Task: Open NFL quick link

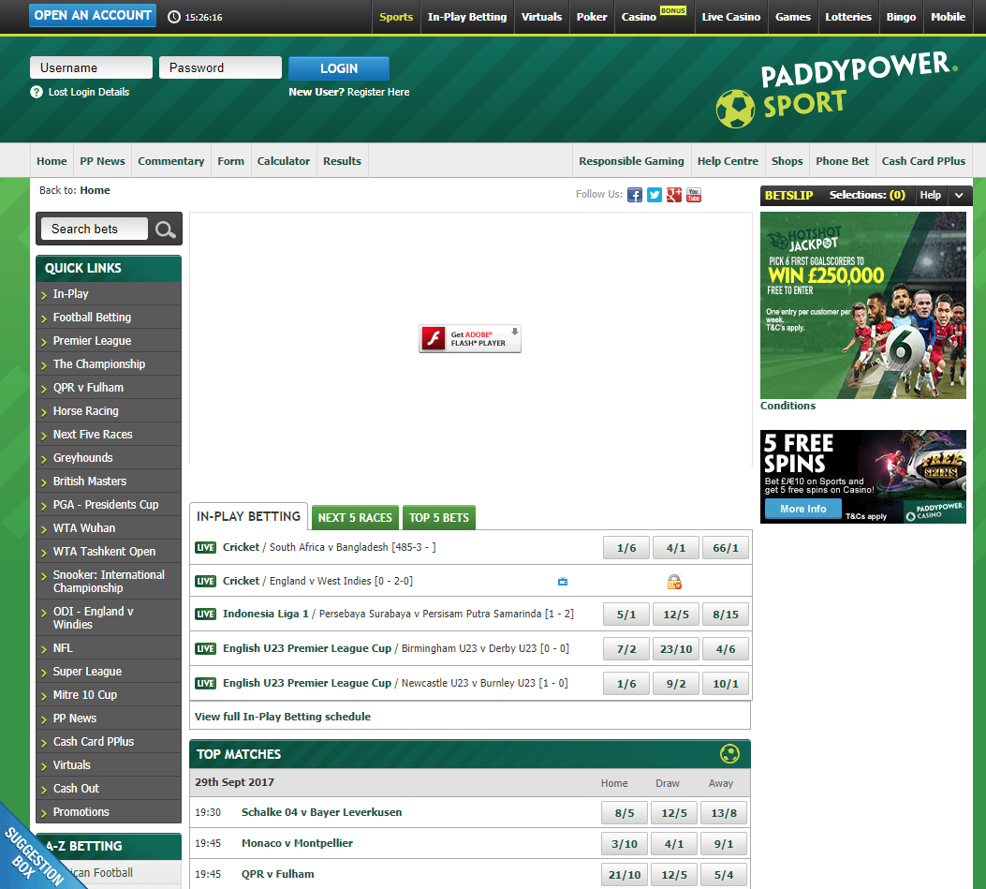Action: tap(109, 647)
